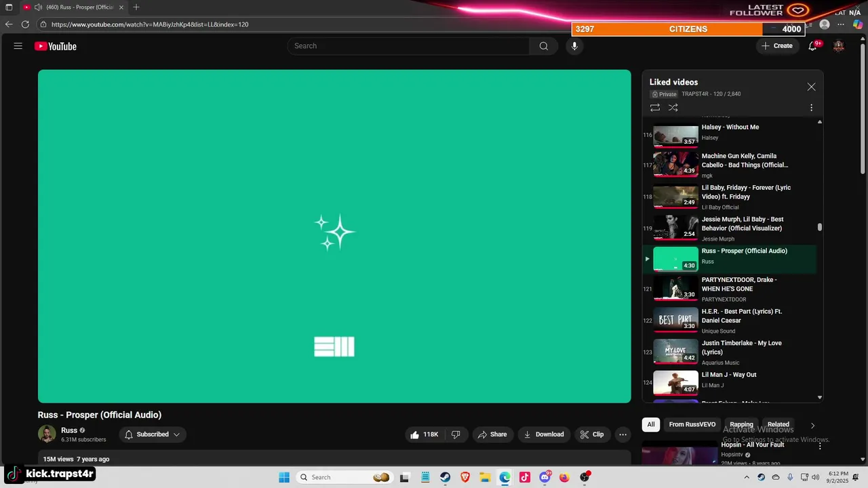
Task: Click the YouTube search input field
Action: point(409,46)
